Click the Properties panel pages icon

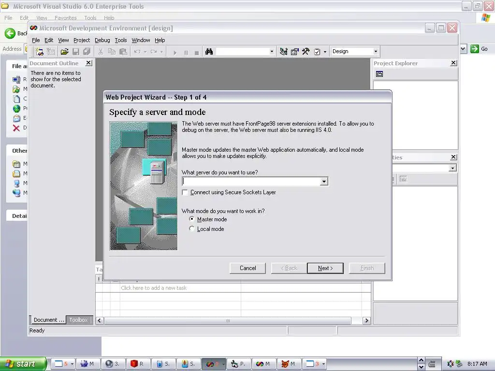(x=403, y=179)
